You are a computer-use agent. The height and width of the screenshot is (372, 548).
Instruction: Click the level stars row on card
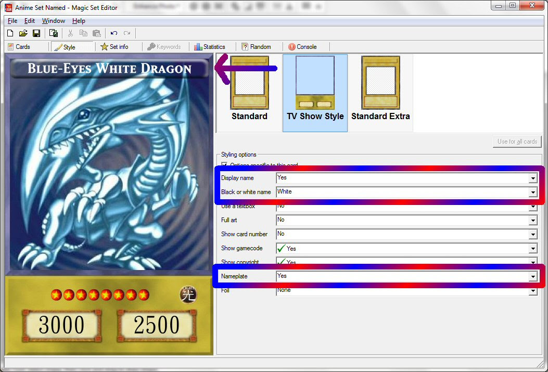pos(100,295)
